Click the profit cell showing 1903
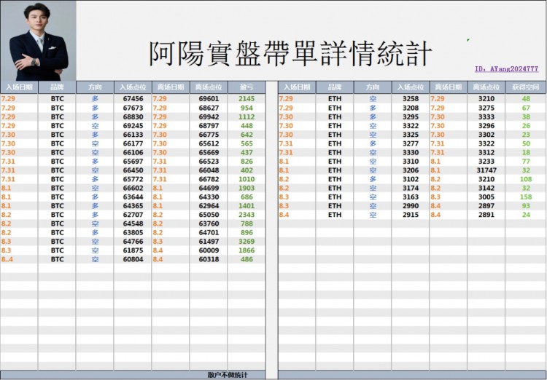 (x=247, y=188)
